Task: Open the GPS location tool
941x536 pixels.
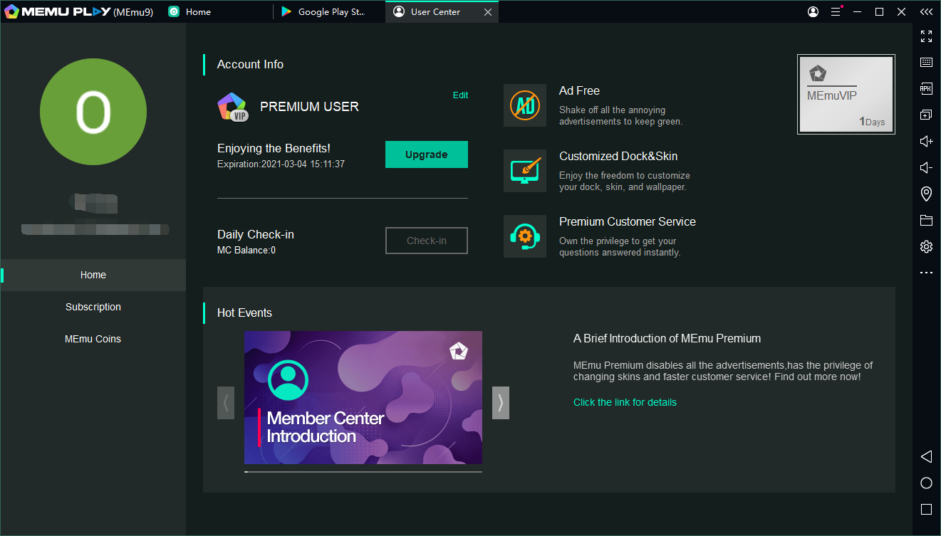Action: tap(926, 194)
